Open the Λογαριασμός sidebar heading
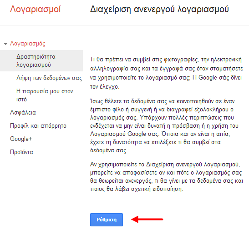This screenshot has width=249, height=230. [x=27, y=44]
